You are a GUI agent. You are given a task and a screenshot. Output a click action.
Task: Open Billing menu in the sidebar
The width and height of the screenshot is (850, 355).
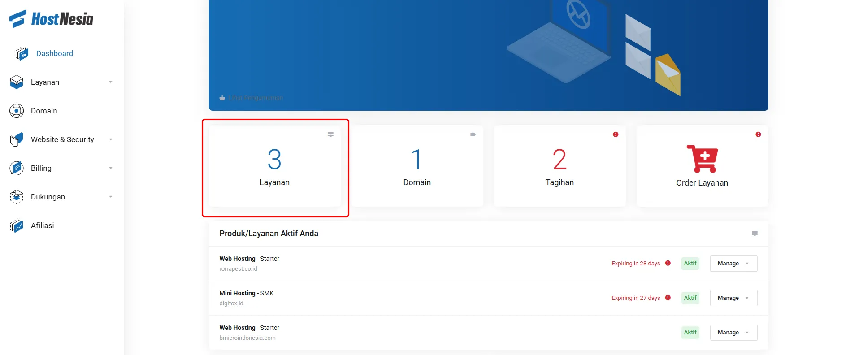coord(41,168)
